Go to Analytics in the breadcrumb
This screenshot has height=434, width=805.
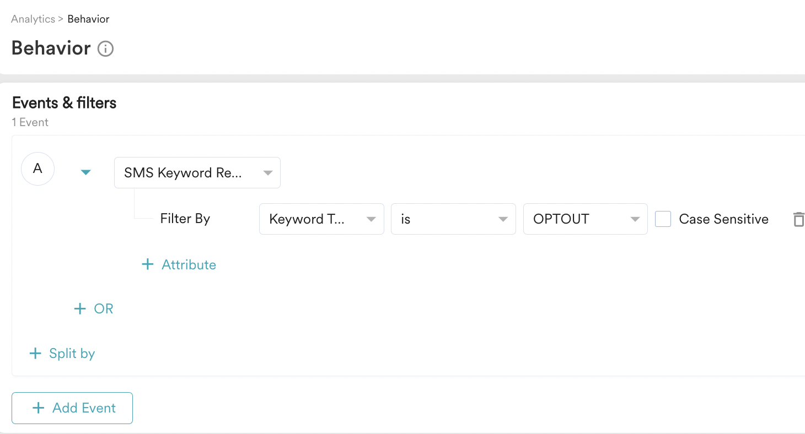[x=33, y=19]
